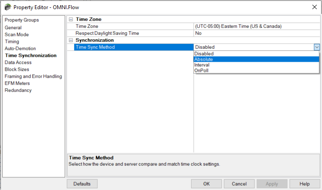Click the Defaults button
Viewport: 322px width, 190px height.
coord(82,184)
